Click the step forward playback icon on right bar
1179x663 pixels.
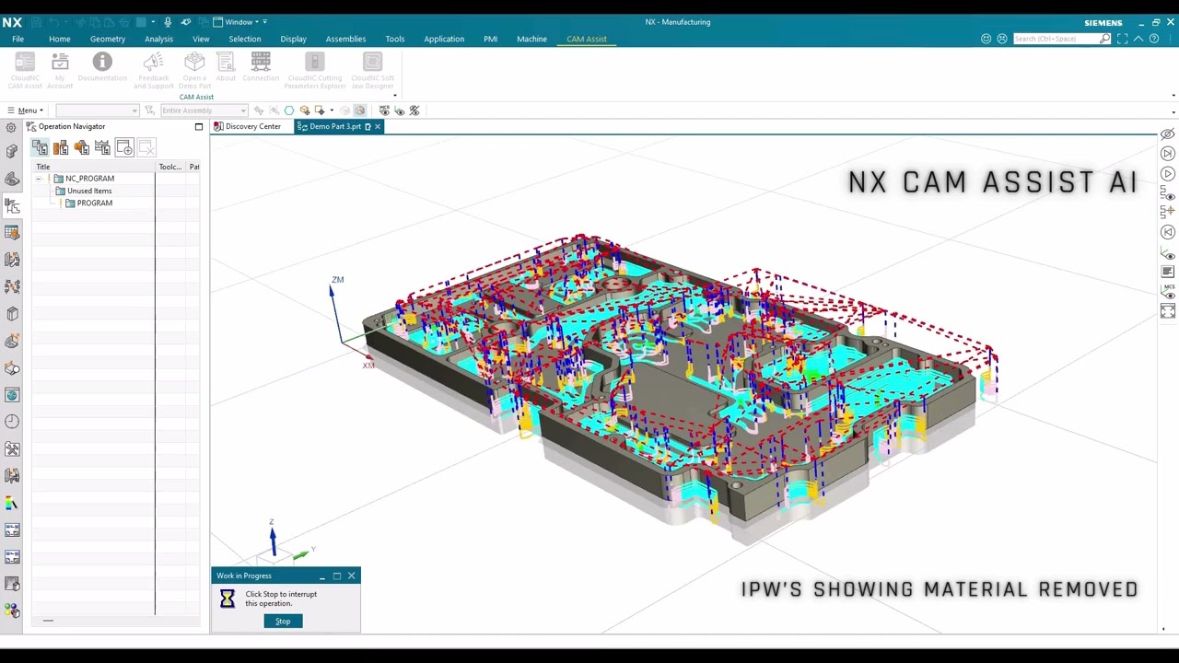[1168, 154]
